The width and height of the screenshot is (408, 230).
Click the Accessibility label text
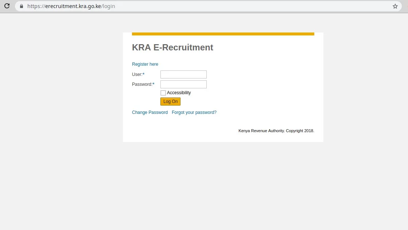179,93
